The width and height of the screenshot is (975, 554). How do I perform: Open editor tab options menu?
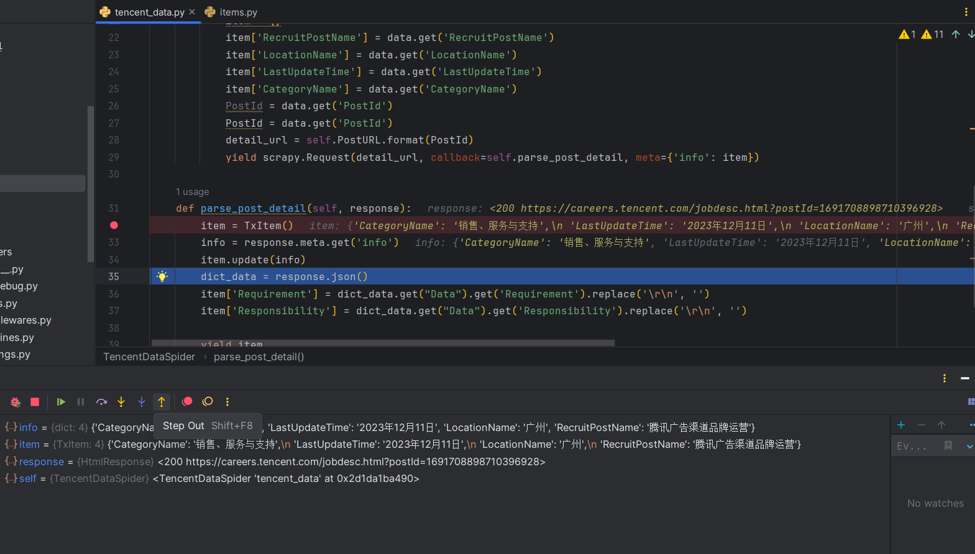coord(966,12)
